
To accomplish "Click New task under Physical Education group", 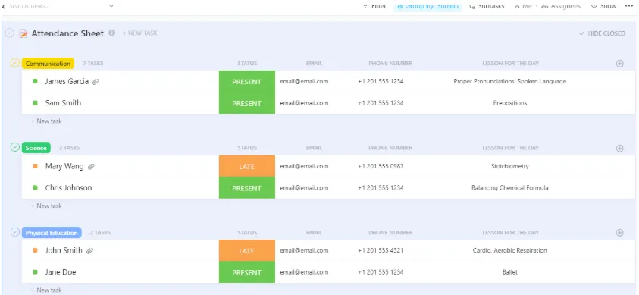I will coord(46,290).
